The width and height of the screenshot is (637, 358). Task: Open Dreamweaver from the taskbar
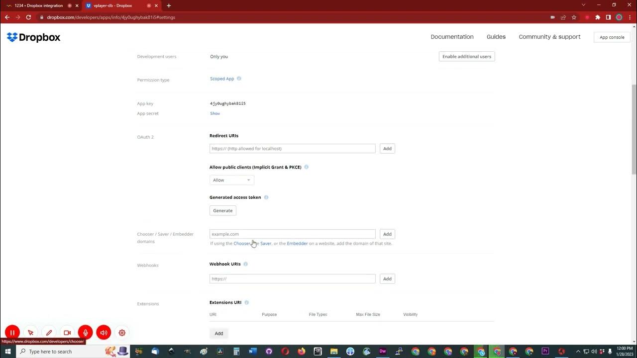click(383, 352)
